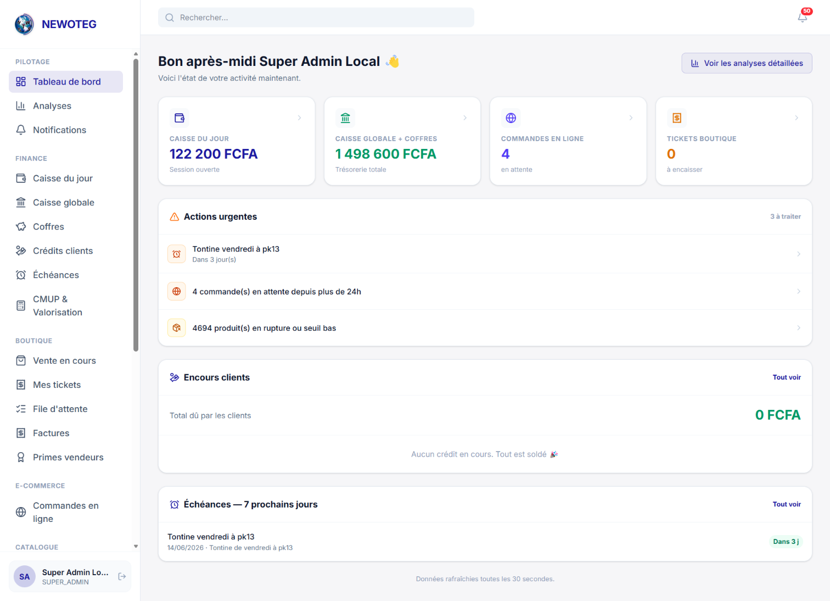Open Vente en cours page
The image size is (830, 601).
point(66,361)
